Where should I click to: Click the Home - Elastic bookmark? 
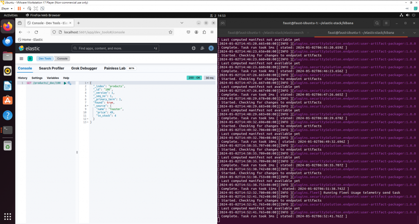[30, 40]
